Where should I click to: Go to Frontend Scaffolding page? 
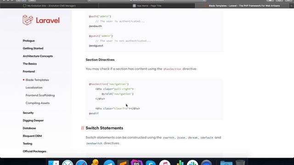coord(40,95)
